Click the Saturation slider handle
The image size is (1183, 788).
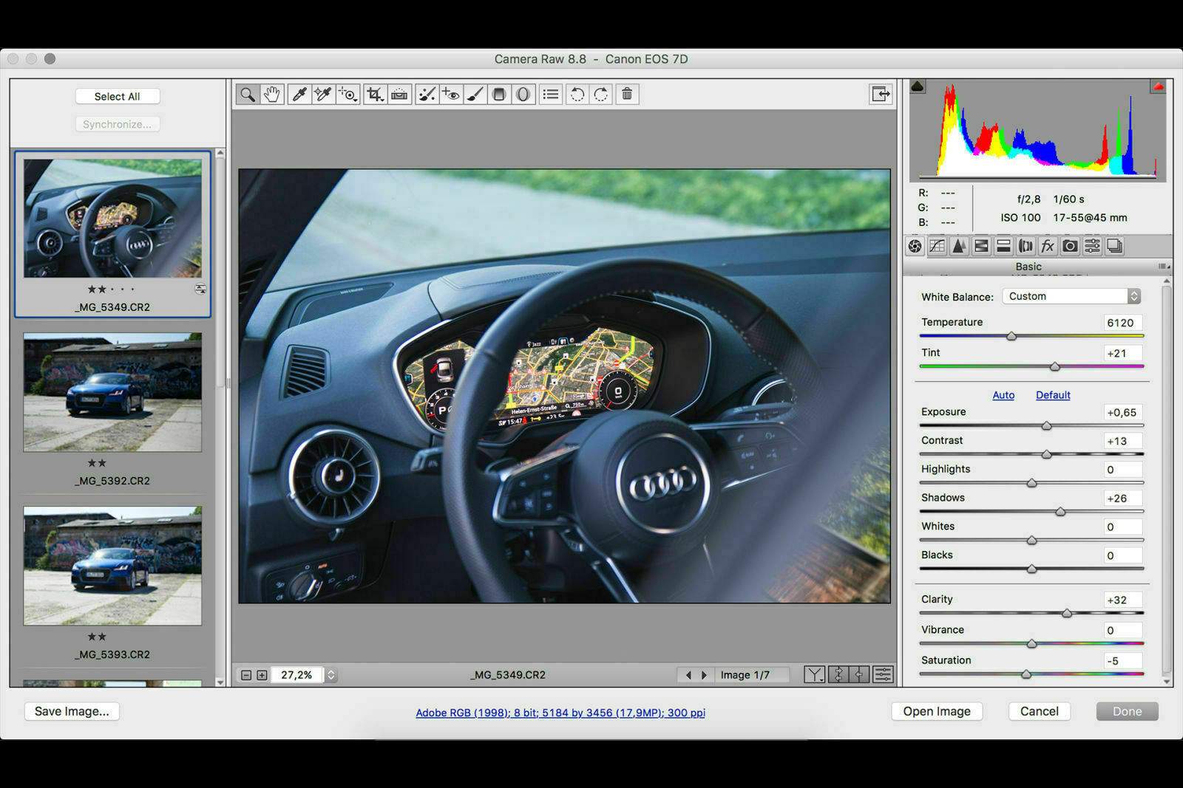[x=1026, y=674]
